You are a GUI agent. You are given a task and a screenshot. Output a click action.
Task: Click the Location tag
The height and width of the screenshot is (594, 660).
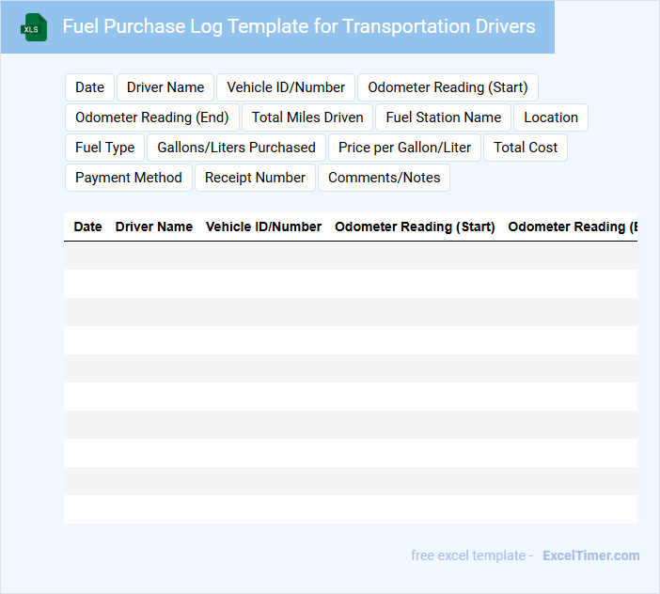click(551, 117)
